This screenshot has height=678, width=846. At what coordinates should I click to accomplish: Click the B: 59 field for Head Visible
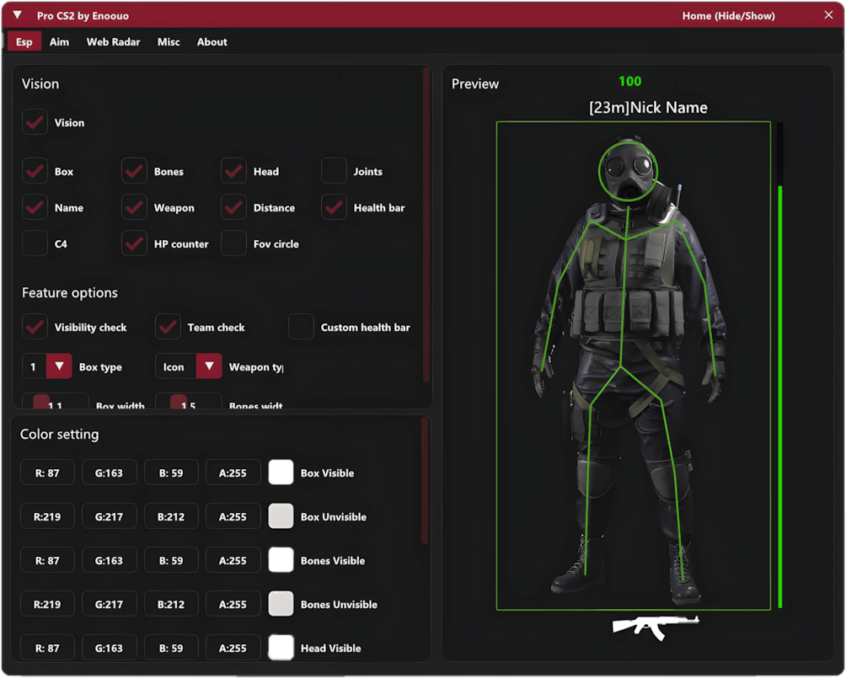(x=171, y=647)
